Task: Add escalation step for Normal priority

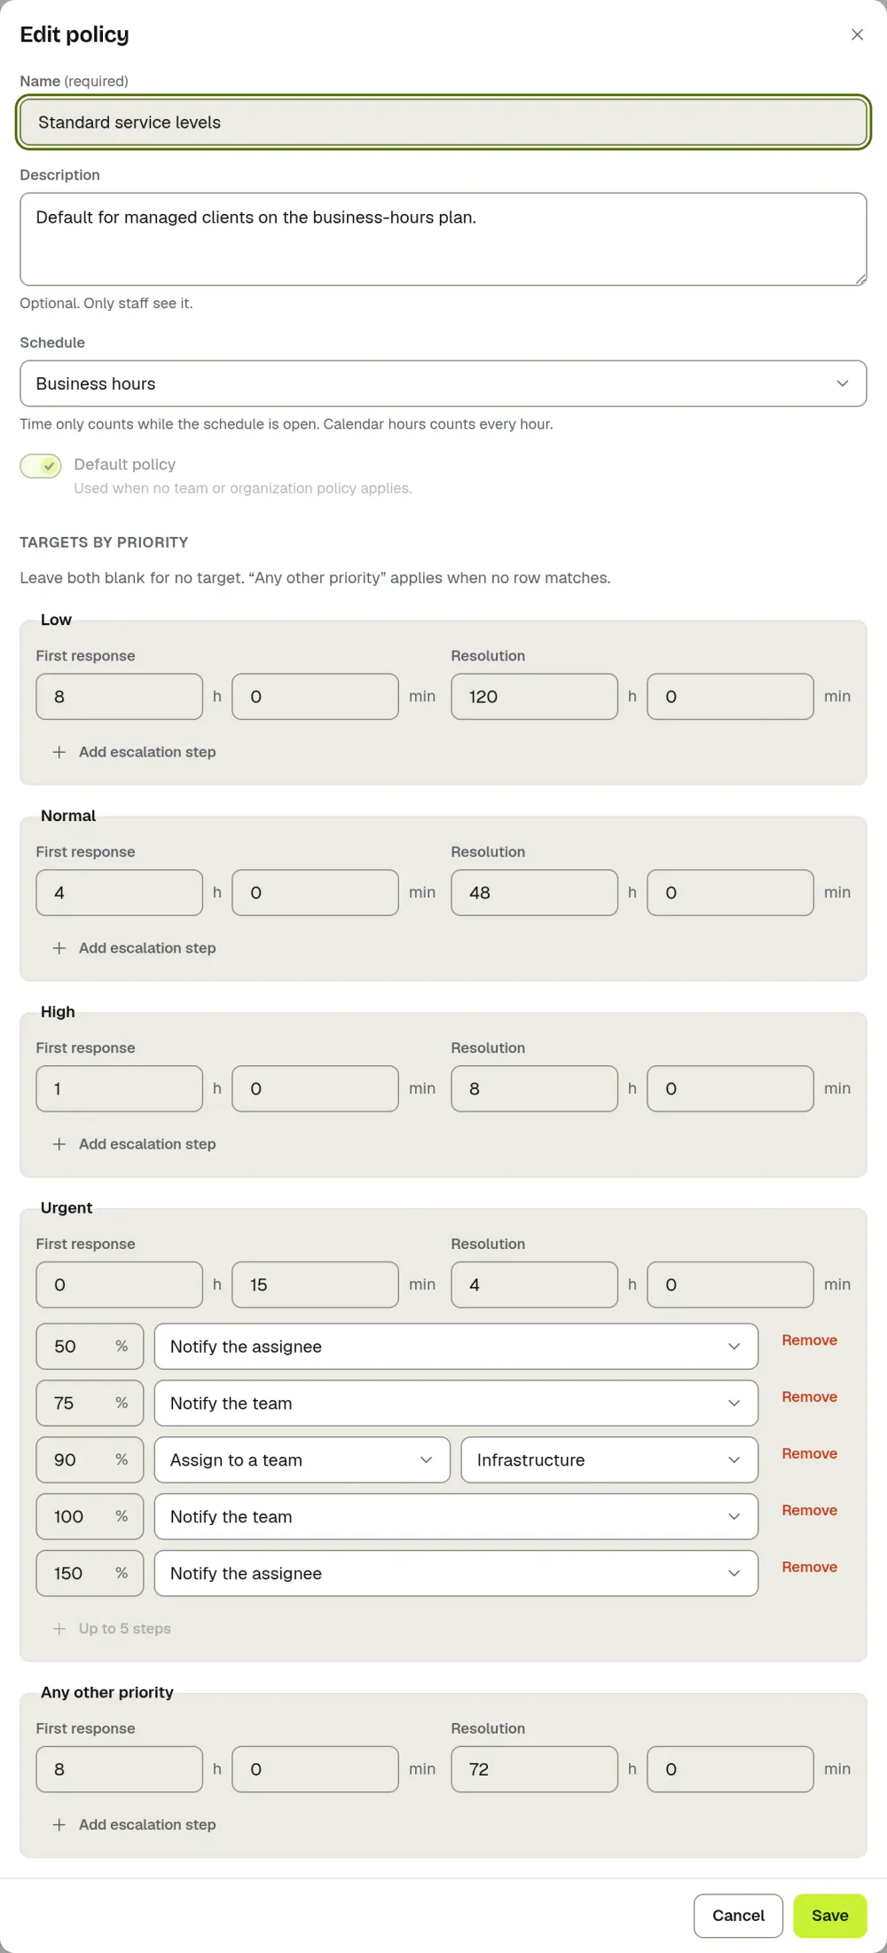Action: pyautogui.click(x=134, y=948)
